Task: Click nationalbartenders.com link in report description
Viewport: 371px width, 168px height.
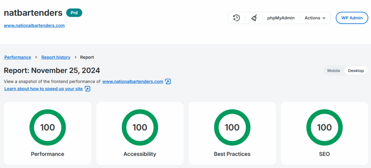Action: pyautogui.click(x=133, y=81)
